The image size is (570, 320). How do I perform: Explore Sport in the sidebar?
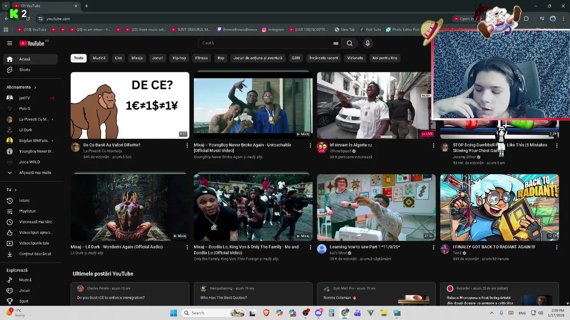click(x=30, y=301)
